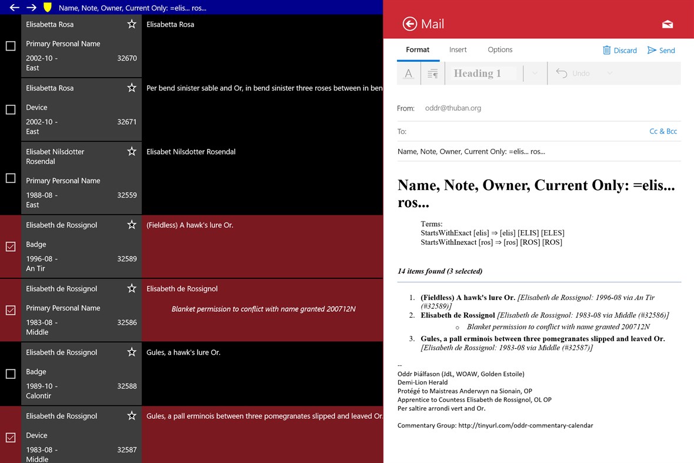Screen dimensions: 694x463
Task: Select checkbox for Elisabetta Rosa Device 32671
Action: 11,110
